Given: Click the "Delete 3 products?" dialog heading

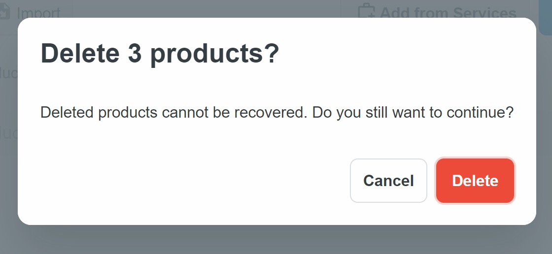Looking at the screenshot, I should pos(160,54).
